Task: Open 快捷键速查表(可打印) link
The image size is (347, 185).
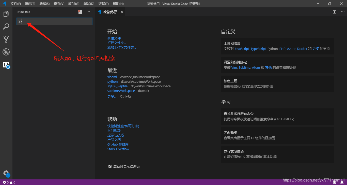Action: pos(123,126)
